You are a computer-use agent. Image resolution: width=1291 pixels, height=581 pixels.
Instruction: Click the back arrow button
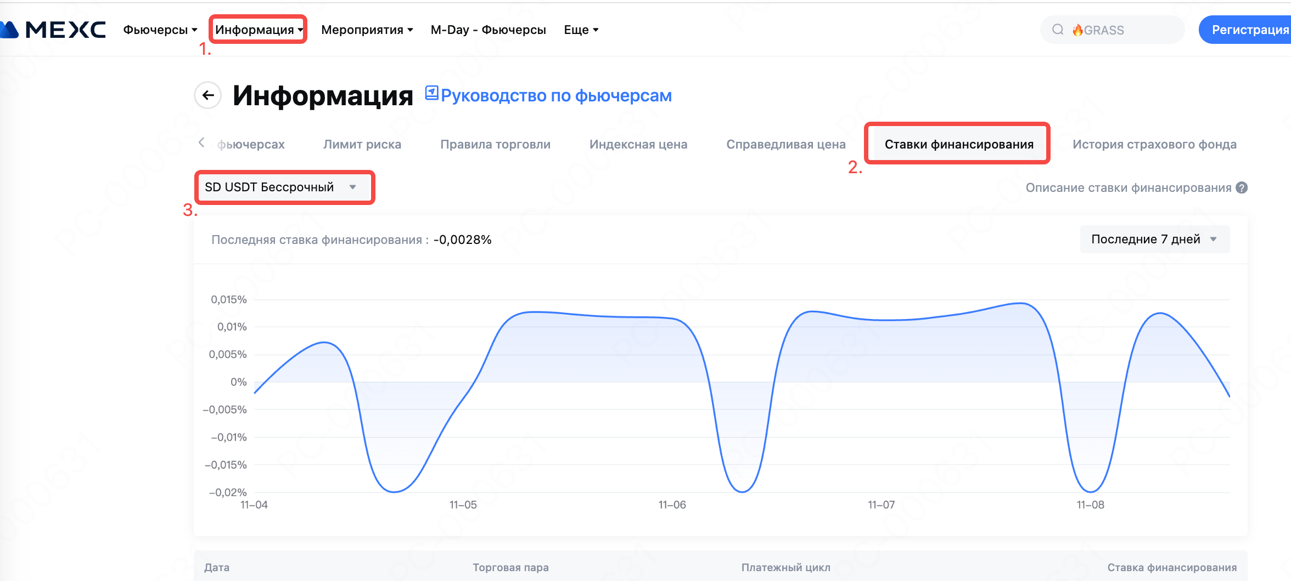click(x=208, y=95)
